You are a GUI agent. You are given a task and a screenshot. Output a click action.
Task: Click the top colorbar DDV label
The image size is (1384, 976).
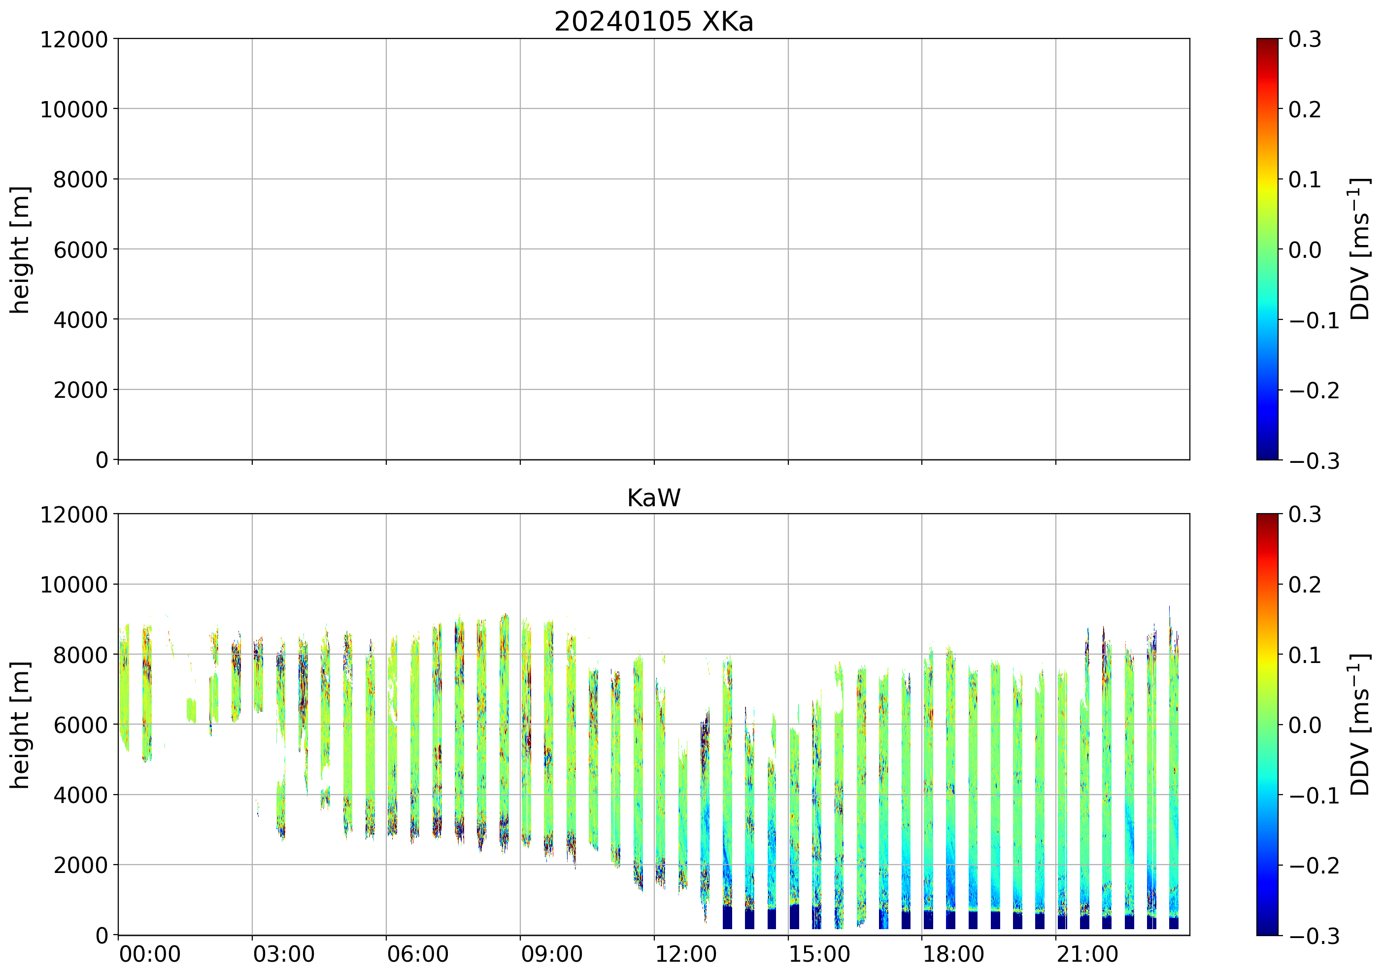point(1361,249)
